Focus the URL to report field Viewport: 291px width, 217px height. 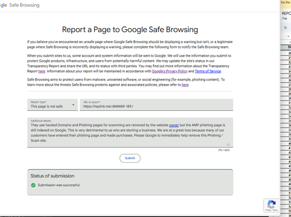click(x=157, y=105)
